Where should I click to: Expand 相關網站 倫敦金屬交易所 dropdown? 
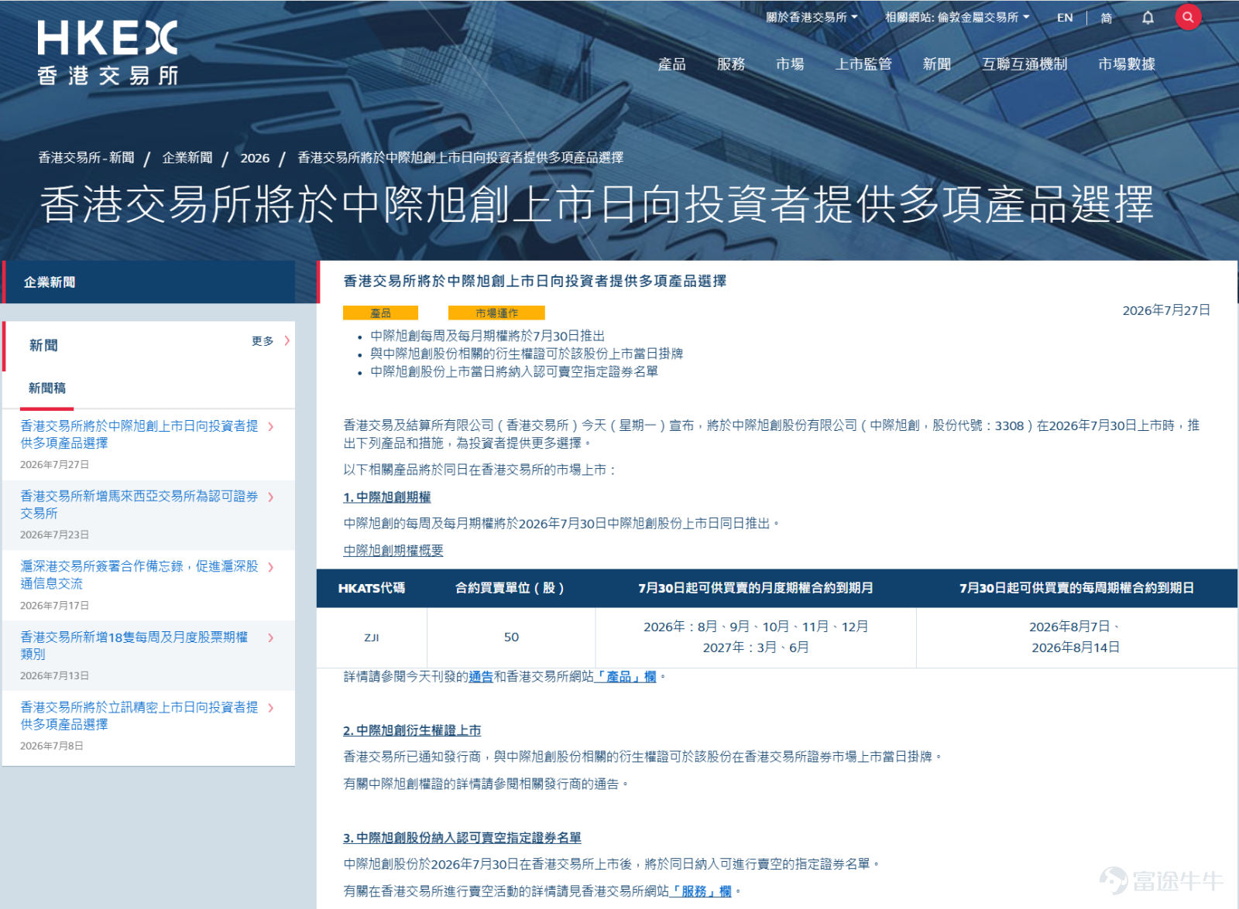tap(957, 17)
